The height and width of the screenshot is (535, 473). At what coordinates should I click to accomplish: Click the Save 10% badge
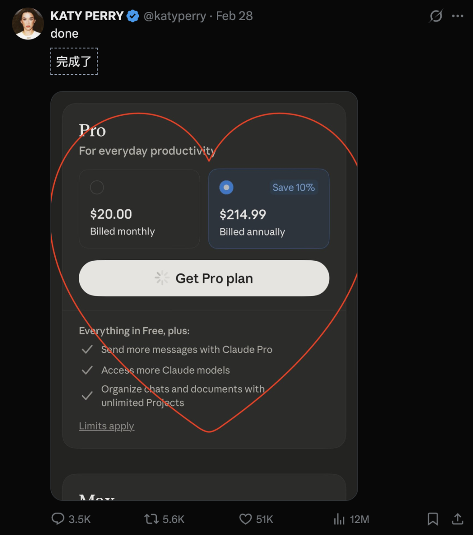coord(293,188)
